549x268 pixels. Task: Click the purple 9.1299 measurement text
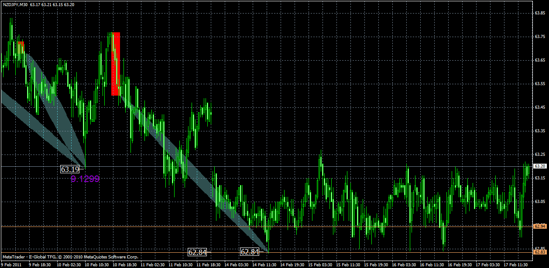coord(85,179)
